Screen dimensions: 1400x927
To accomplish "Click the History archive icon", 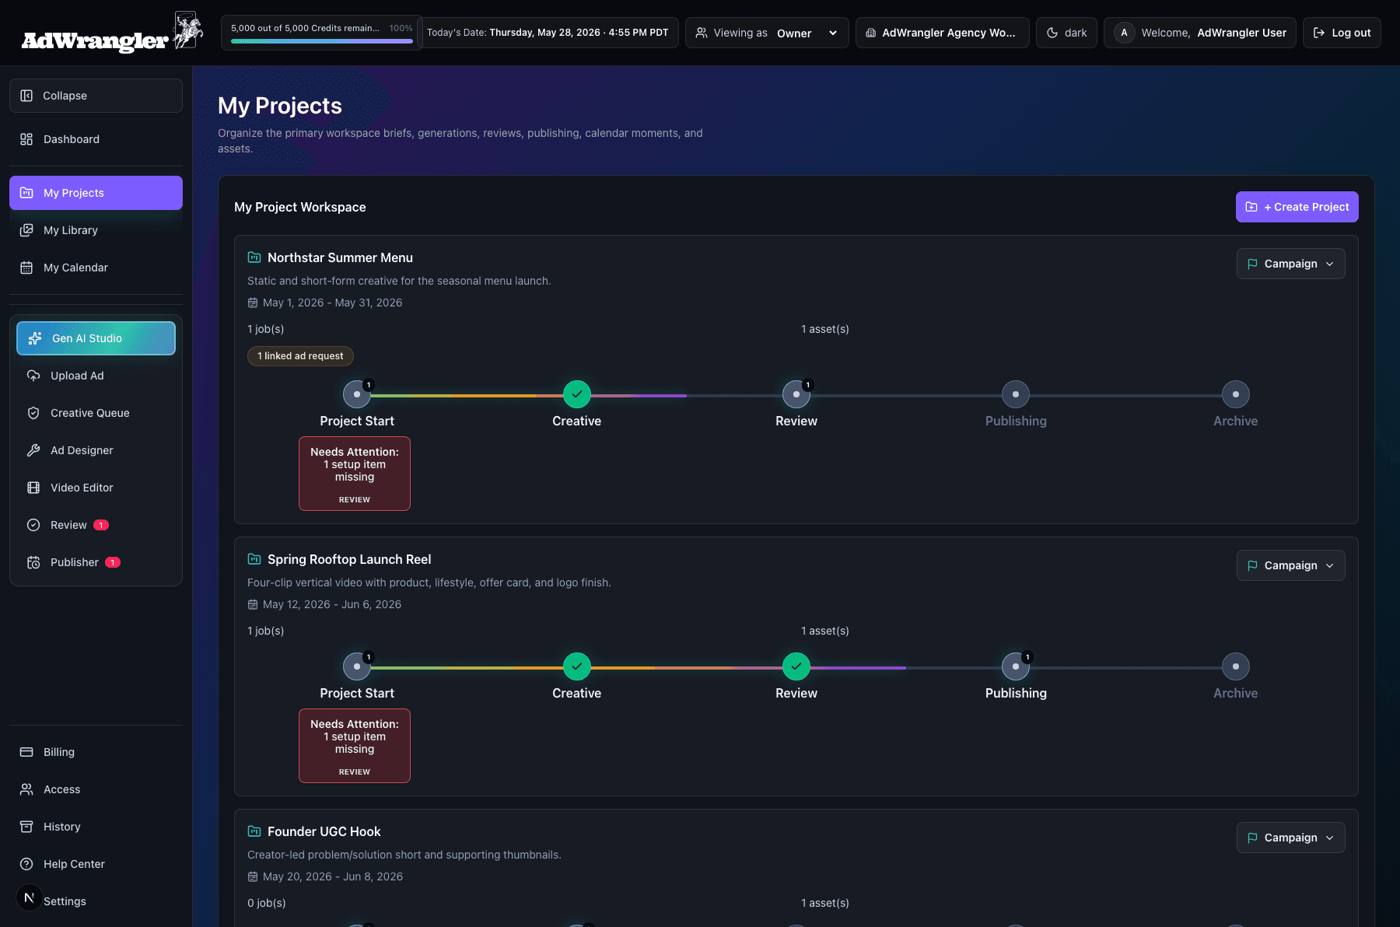I will (x=26, y=827).
